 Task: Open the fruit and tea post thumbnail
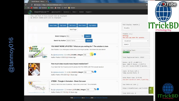[34, 69]
